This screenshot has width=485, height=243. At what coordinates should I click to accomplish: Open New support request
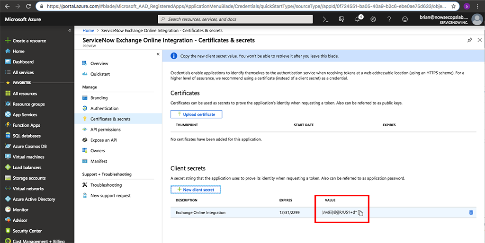pyautogui.click(x=107, y=195)
